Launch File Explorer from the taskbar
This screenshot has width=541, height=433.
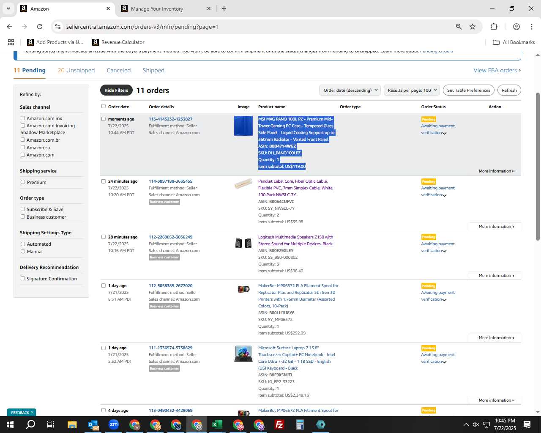72,425
